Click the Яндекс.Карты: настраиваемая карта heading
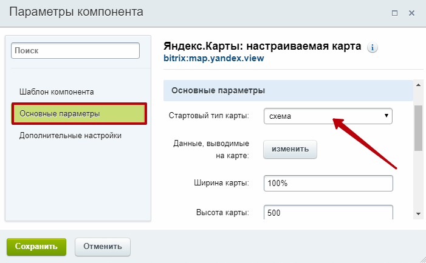This screenshot has height=263, width=426. 262,46
